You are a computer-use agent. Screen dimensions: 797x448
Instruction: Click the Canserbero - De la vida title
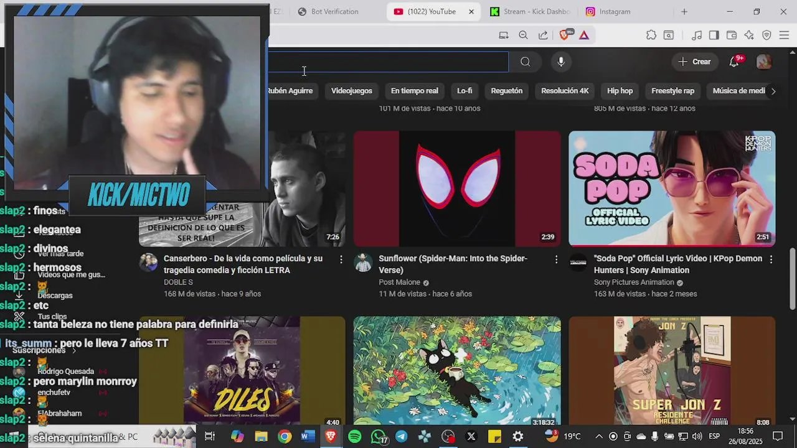[243, 264]
